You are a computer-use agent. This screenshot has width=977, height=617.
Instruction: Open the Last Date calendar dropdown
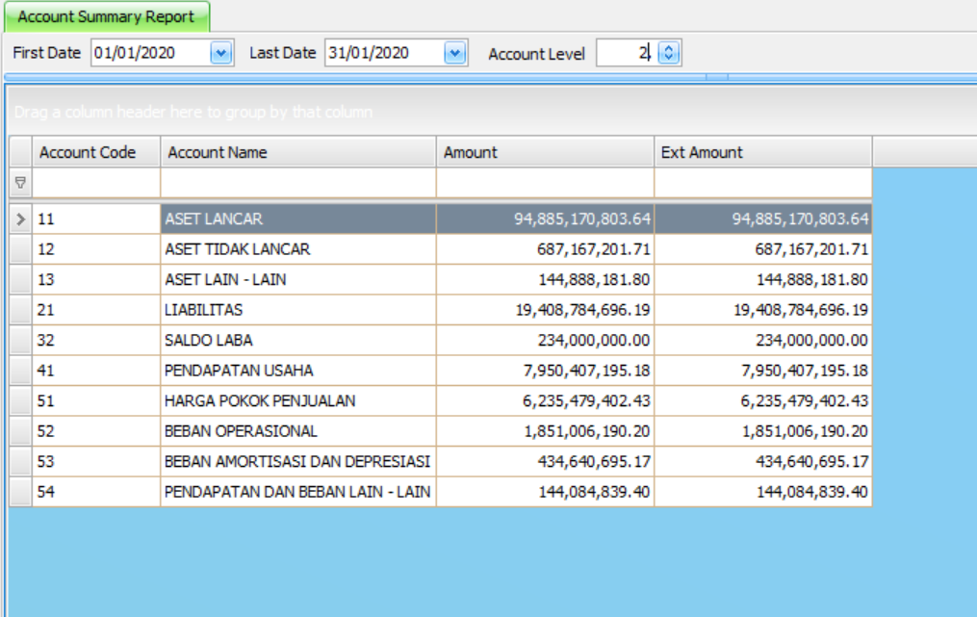455,53
